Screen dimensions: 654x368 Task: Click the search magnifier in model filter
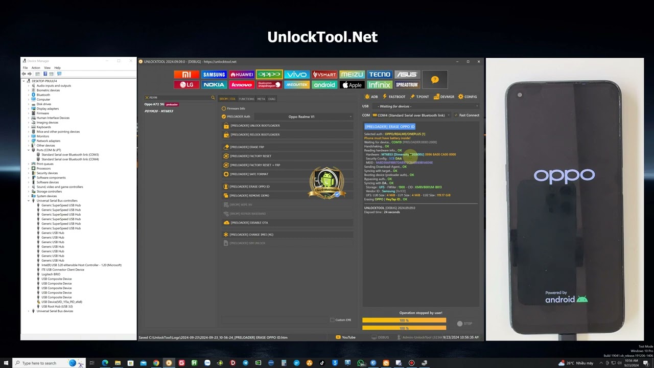click(213, 98)
